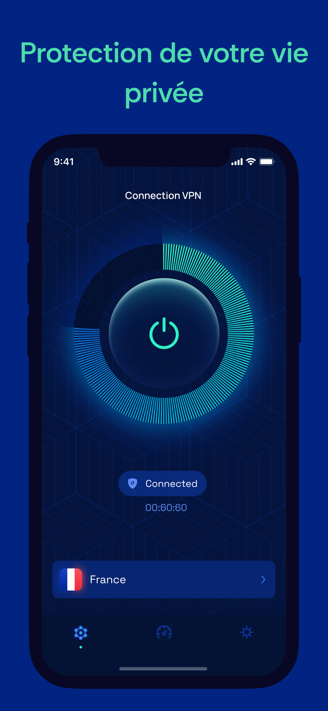Image resolution: width=328 pixels, height=711 pixels.
Task: Open the settings gear tab
Action: (x=247, y=632)
